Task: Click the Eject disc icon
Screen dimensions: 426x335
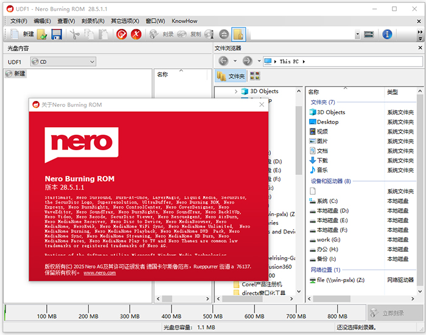Action: (x=224, y=34)
